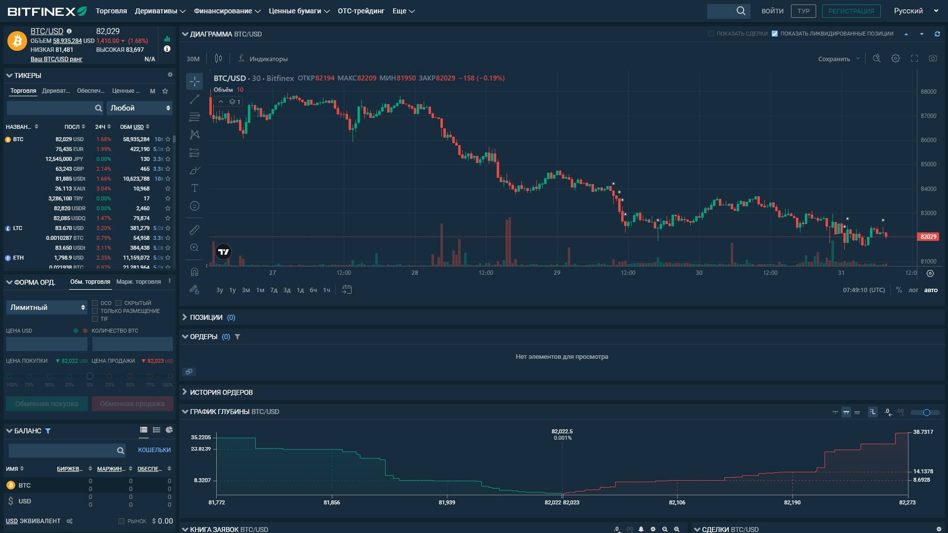Open the Wallets link in balances
The image size is (948, 533).
(x=154, y=450)
